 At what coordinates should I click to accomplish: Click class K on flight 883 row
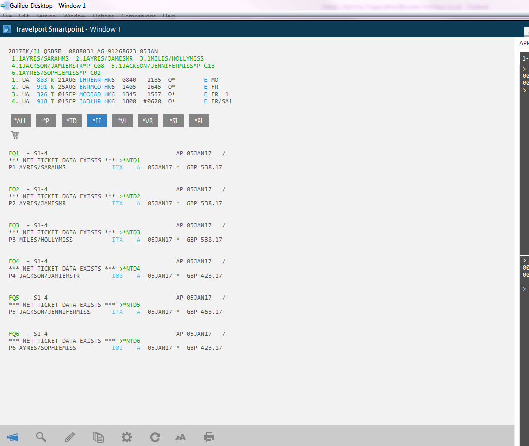pos(52,80)
